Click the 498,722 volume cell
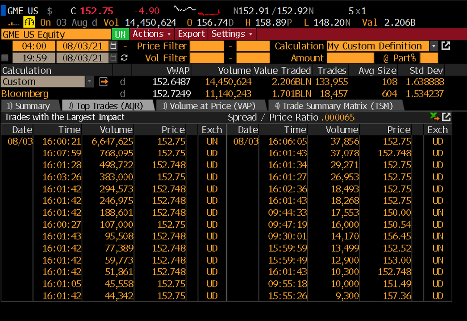This screenshot has width=467, height=321. click(x=116, y=165)
